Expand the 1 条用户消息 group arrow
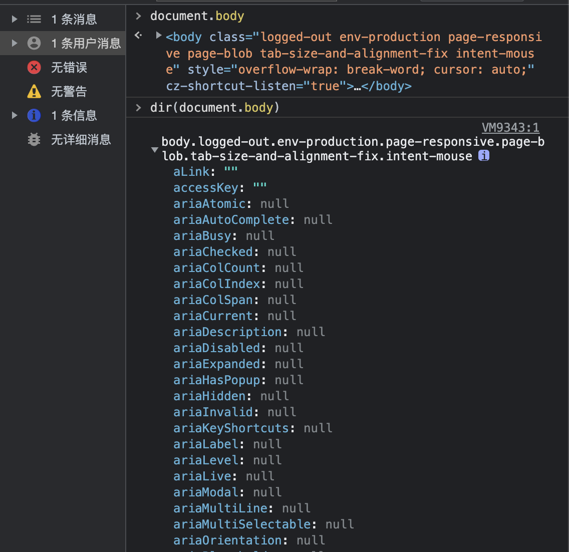569x552 pixels. pyautogui.click(x=15, y=43)
